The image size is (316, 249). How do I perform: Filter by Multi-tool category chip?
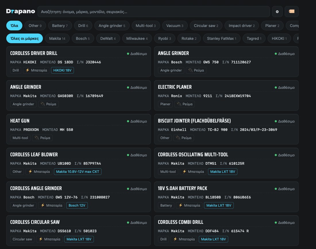pos(146,25)
